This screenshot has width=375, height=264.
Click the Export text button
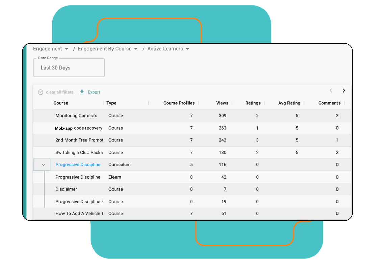[x=94, y=92]
